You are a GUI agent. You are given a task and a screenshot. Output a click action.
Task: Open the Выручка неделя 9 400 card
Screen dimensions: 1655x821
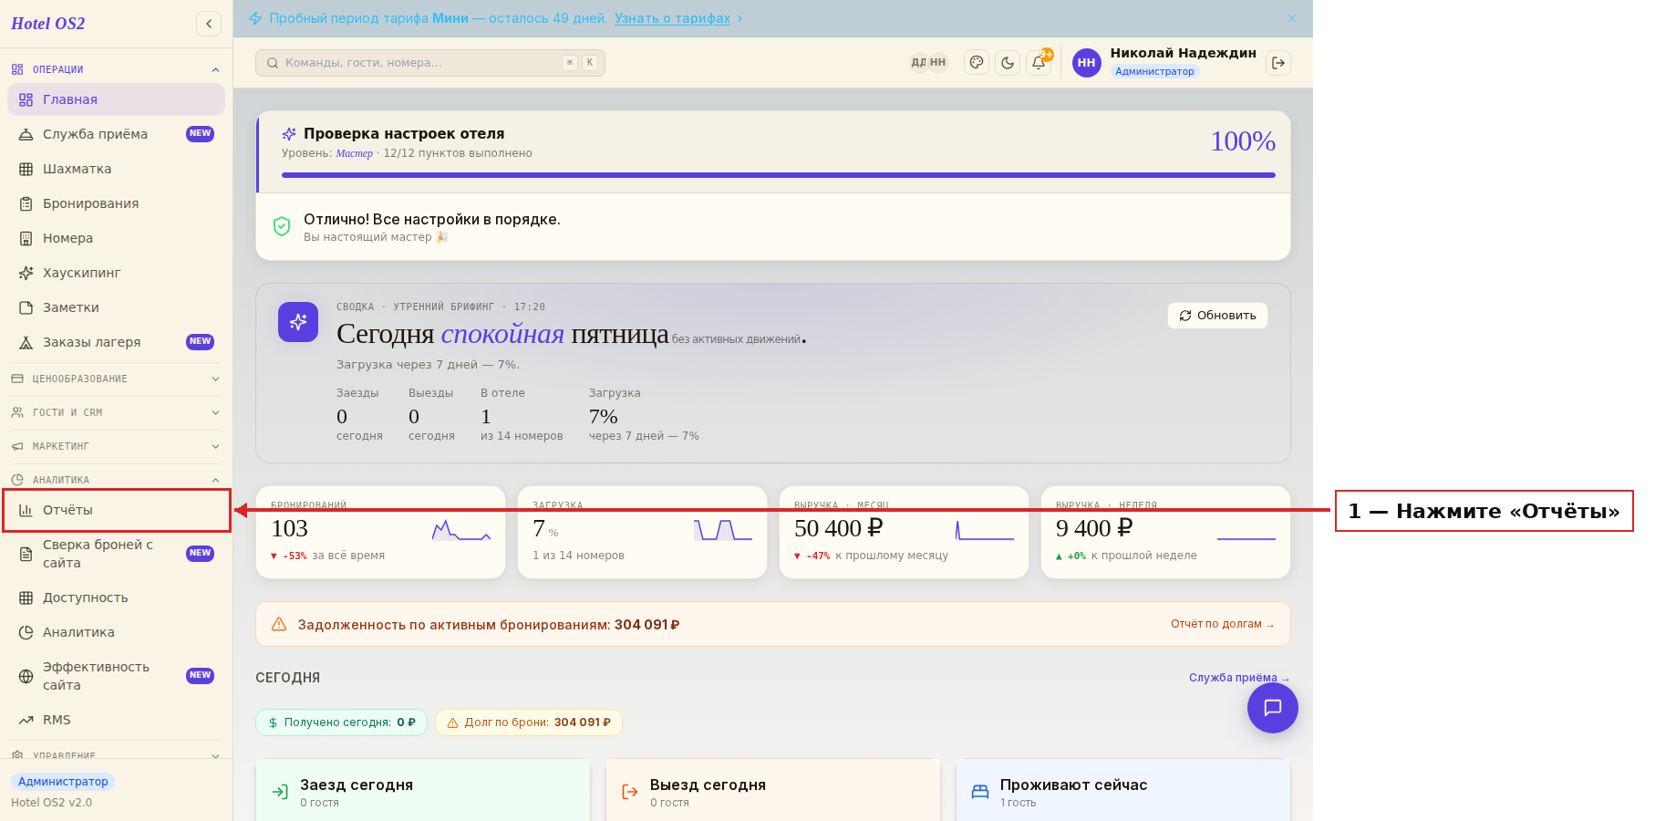click(x=1165, y=532)
